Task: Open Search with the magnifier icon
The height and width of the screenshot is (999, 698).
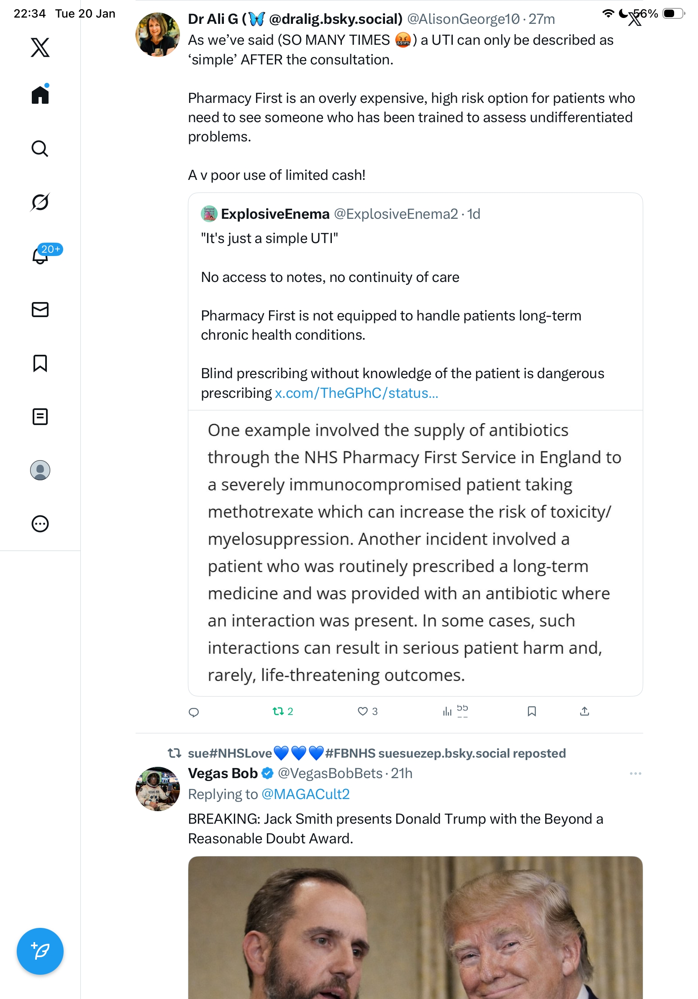Action: [x=40, y=149]
